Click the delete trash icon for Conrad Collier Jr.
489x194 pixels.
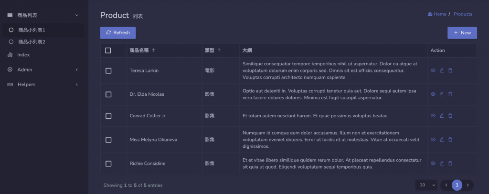coord(450,116)
